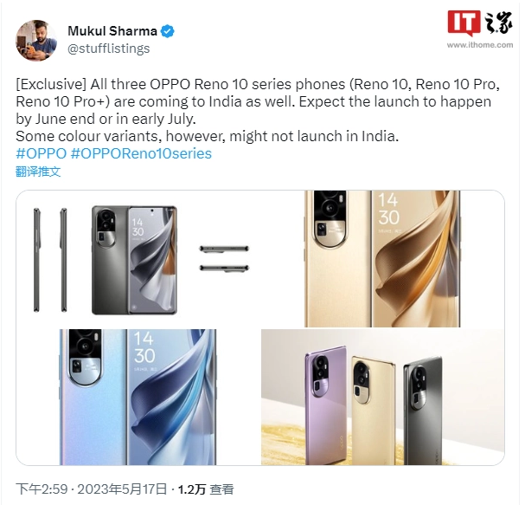Viewport: 525px width, 505px height.
Task: Open the Mukul Sharma display name
Action: (x=112, y=31)
